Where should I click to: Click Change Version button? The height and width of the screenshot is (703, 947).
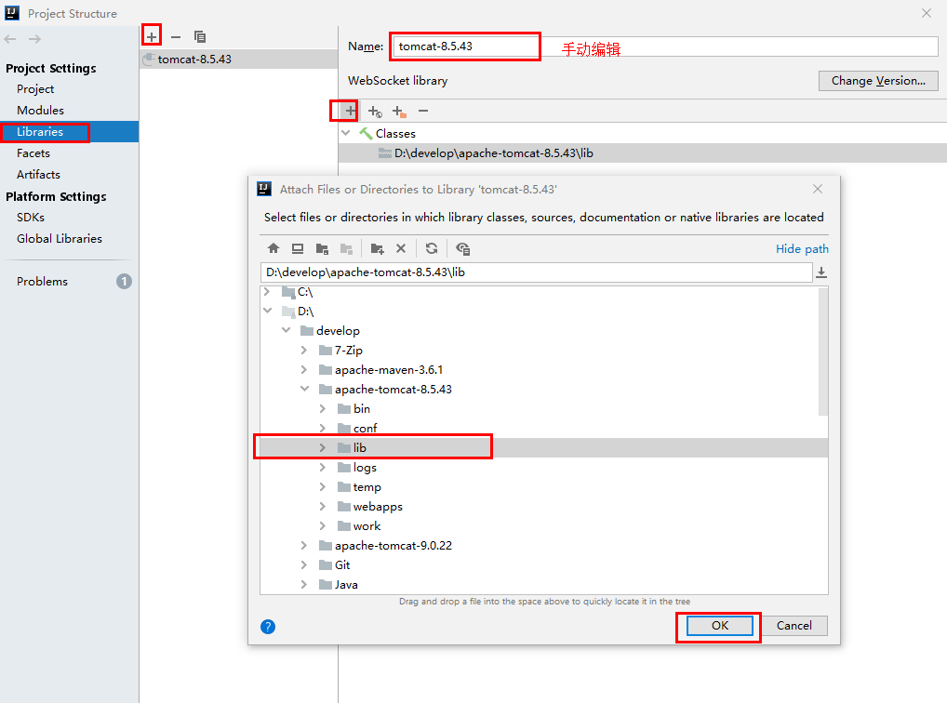coord(878,81)
